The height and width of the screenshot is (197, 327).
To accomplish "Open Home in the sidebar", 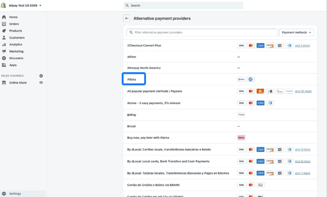I will (13, 17).
